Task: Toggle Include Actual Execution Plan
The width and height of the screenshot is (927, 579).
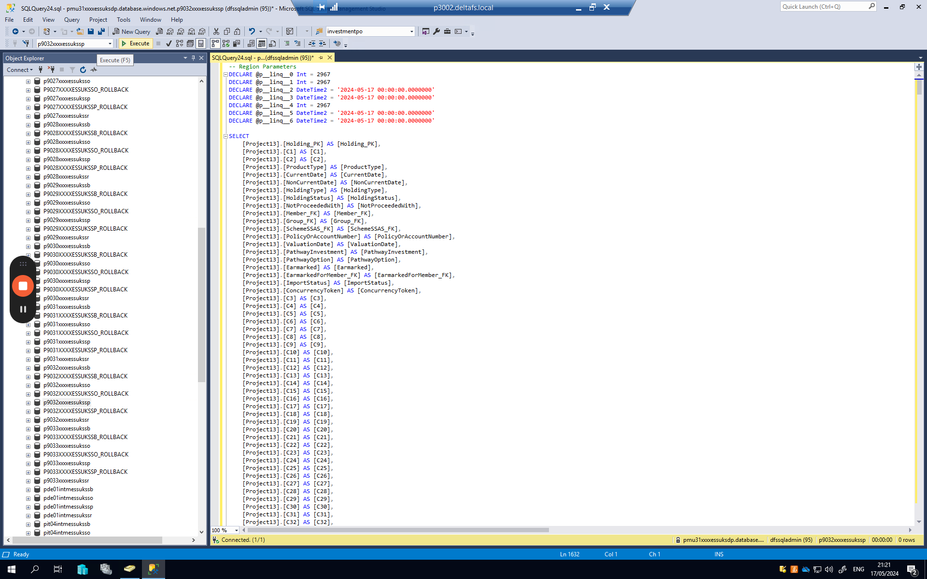Action: 215,43
